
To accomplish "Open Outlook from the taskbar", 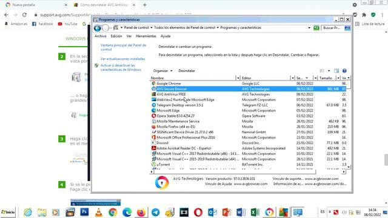I will click(x=212, y=213).
